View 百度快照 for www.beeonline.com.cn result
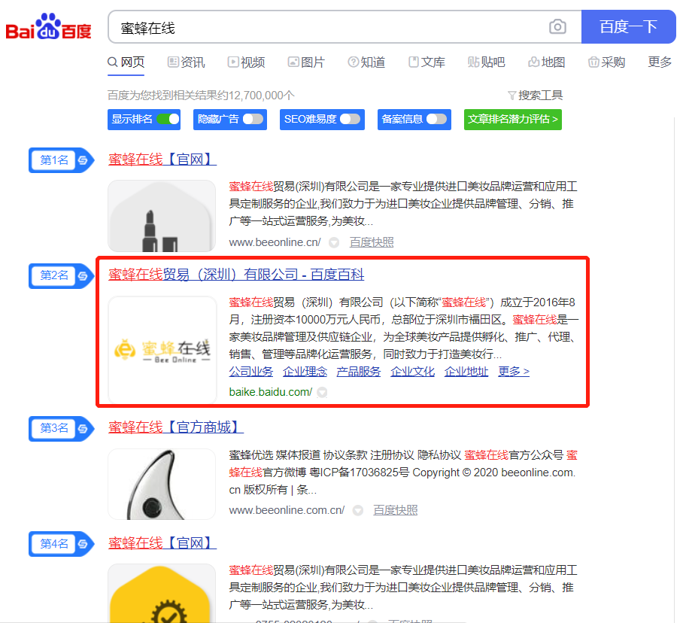Screen dimensions: 686x623 [395, 510]
